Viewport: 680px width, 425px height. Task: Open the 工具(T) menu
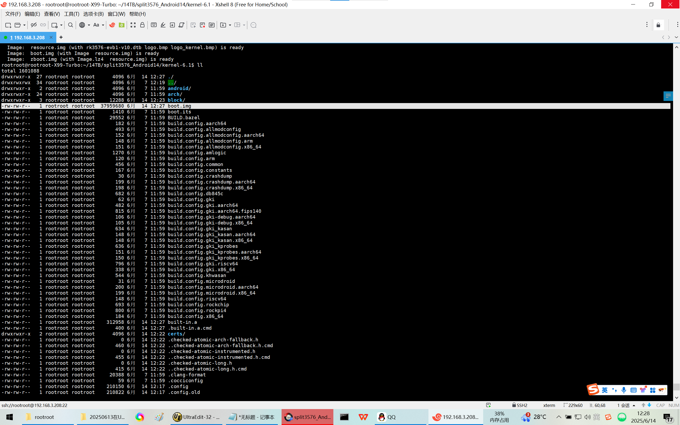(71, 14)
